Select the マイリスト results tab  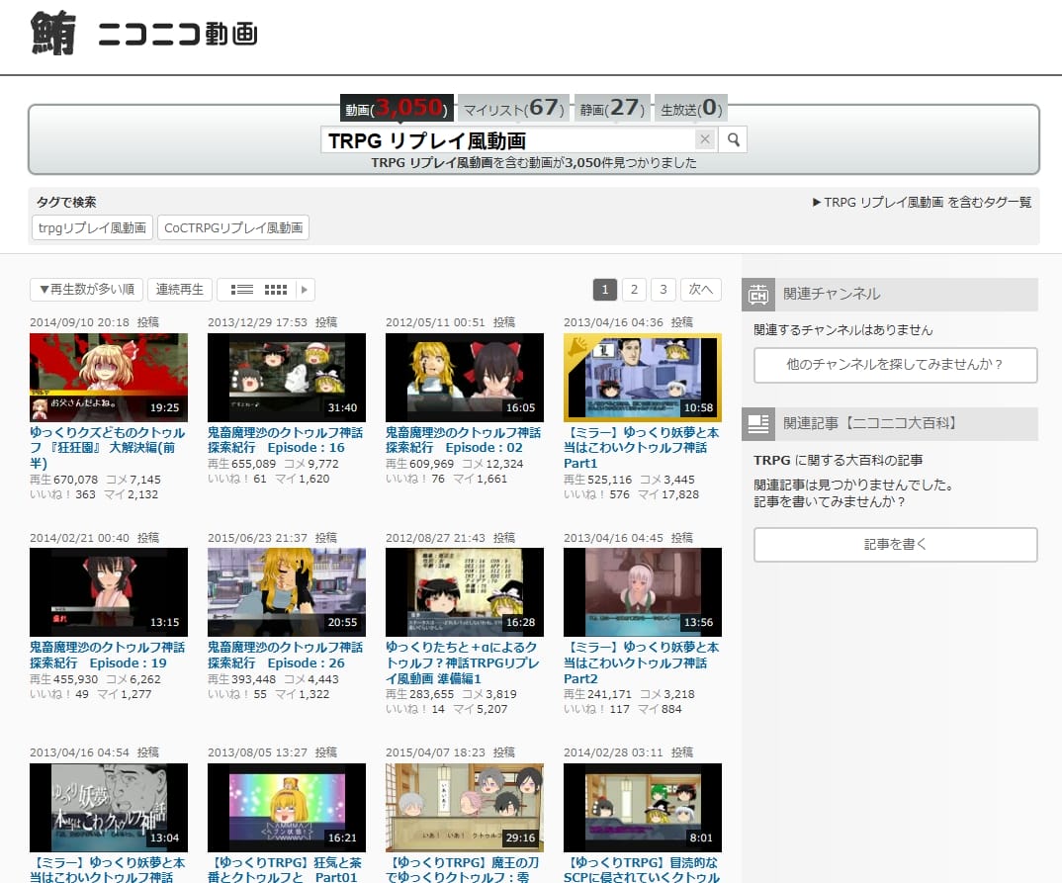click(512, 108)
